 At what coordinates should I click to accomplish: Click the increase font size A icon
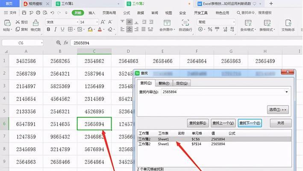(x=103, y=22)
